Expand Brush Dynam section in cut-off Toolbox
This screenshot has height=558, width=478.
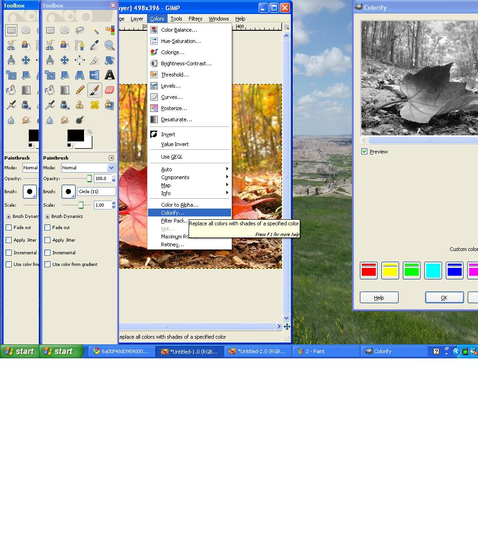coord(8,216)
